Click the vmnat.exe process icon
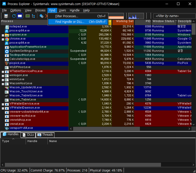Screen dimensions: 196x173 [x=7, y=124]
